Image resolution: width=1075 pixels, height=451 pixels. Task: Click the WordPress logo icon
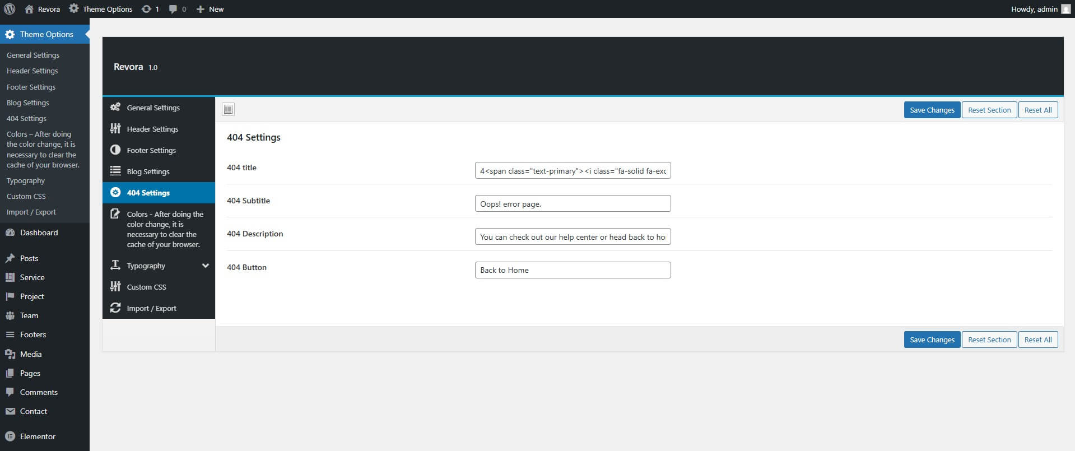(10, 9)
